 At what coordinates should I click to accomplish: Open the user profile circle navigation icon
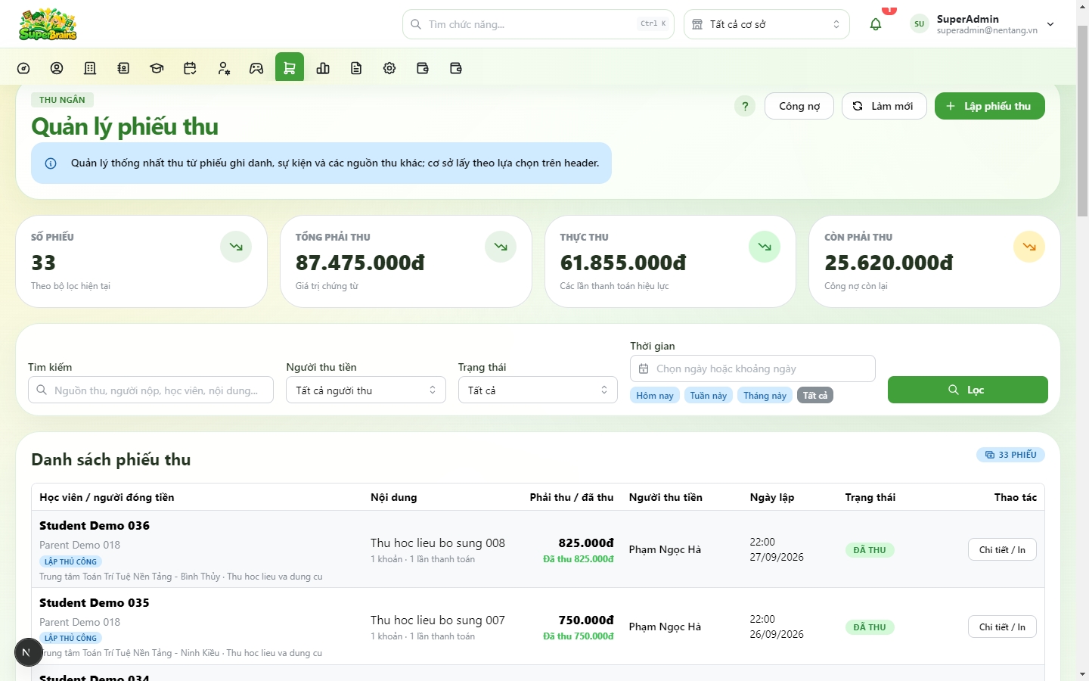coord(57,68)
